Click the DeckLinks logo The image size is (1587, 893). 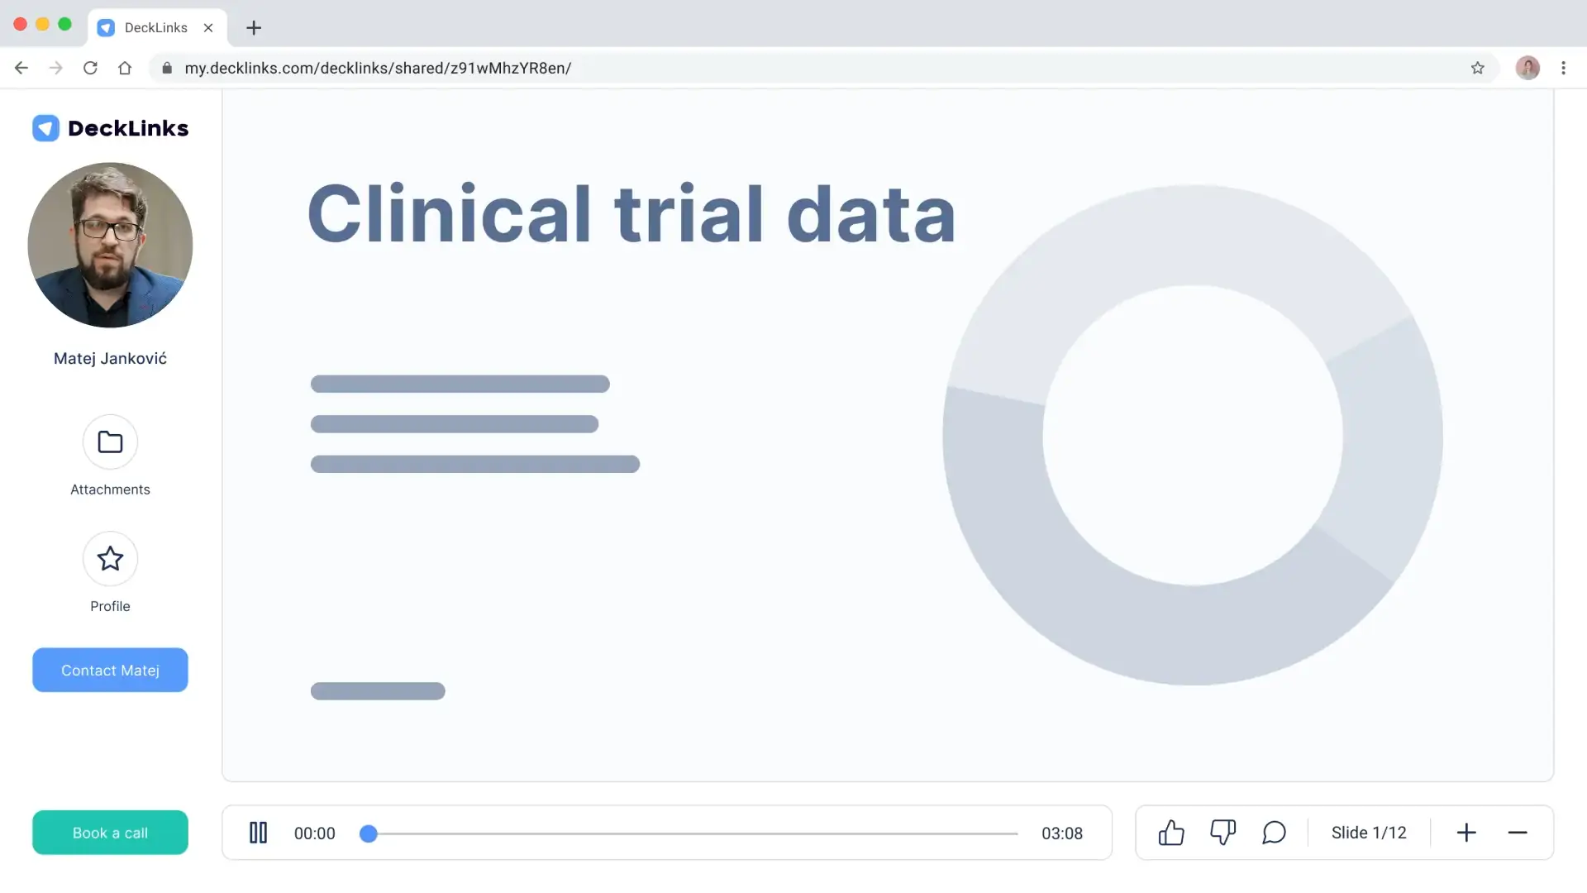(110, 128)
